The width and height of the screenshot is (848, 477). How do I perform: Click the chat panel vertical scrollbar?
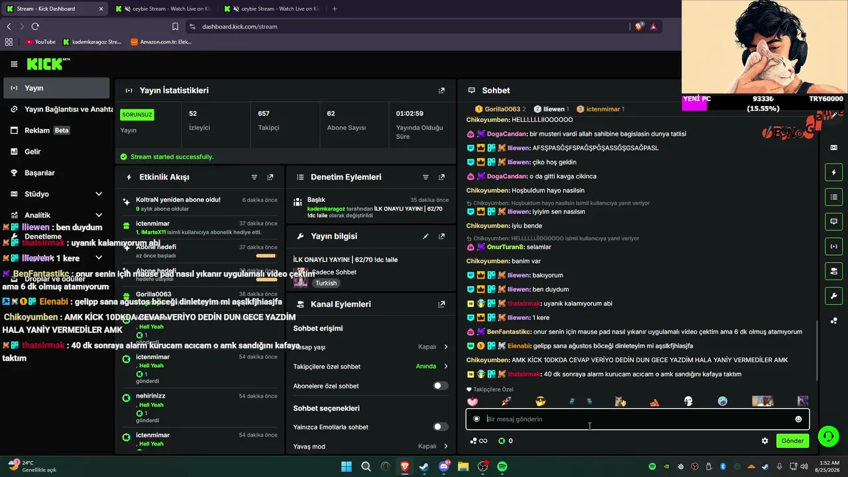(x=816, y=350)
